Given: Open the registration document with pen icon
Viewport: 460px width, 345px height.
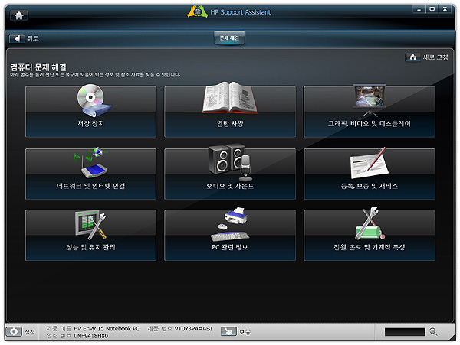Looking at the screenshot, I should coord(369,163).
